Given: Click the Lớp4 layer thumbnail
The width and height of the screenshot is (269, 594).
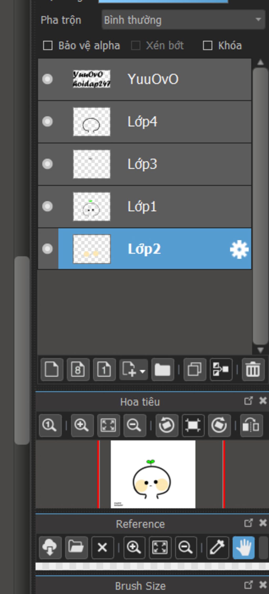Looking at the screenshot, I should (92, 122).
